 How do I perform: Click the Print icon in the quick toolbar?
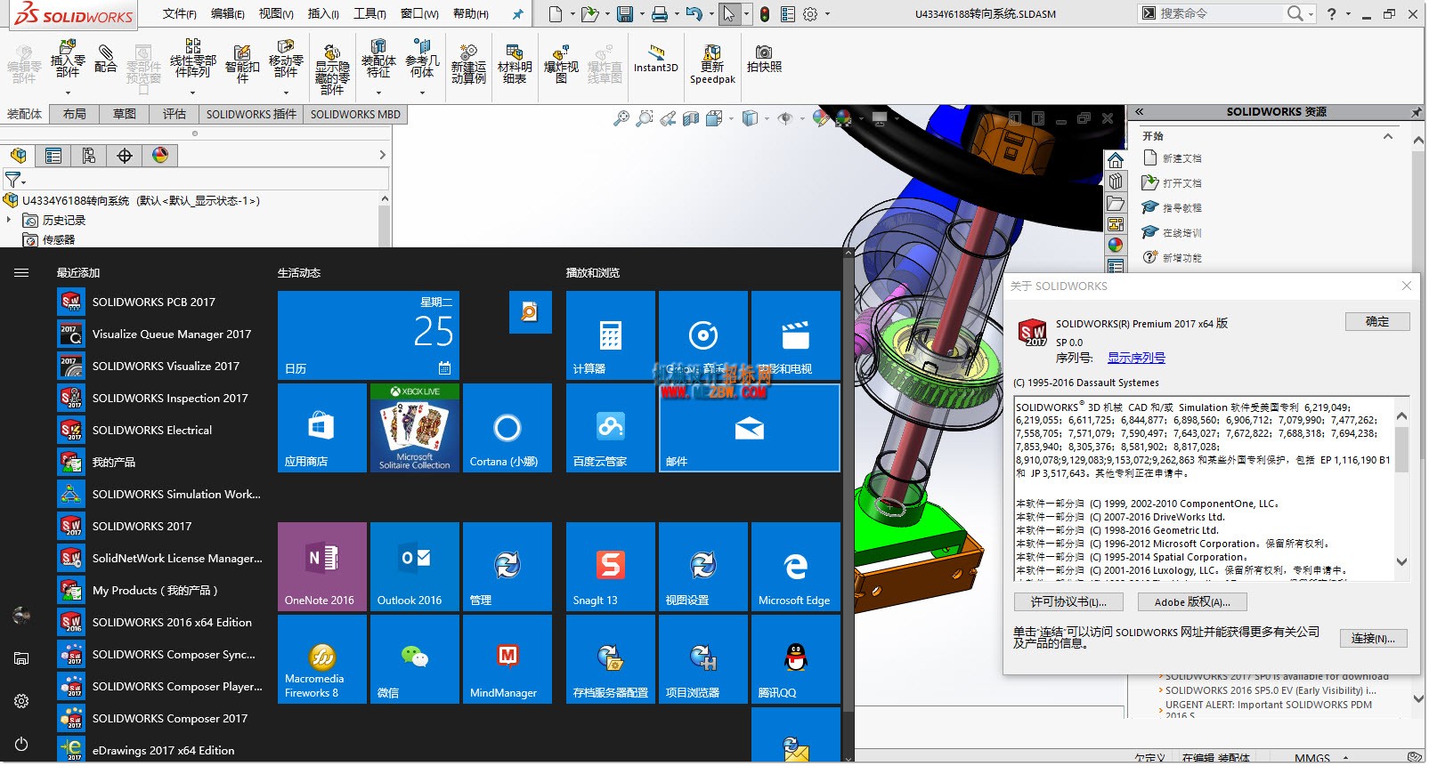click(x=660, y=14)
